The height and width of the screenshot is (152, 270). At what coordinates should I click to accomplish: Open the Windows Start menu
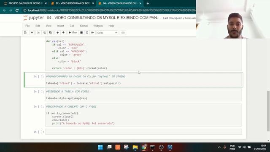point(100,147)
